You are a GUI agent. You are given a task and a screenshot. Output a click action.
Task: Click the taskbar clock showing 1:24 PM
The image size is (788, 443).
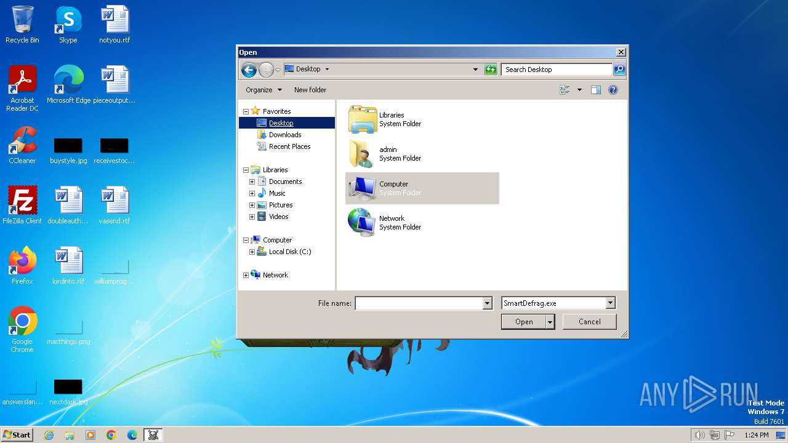pos(756,435)
